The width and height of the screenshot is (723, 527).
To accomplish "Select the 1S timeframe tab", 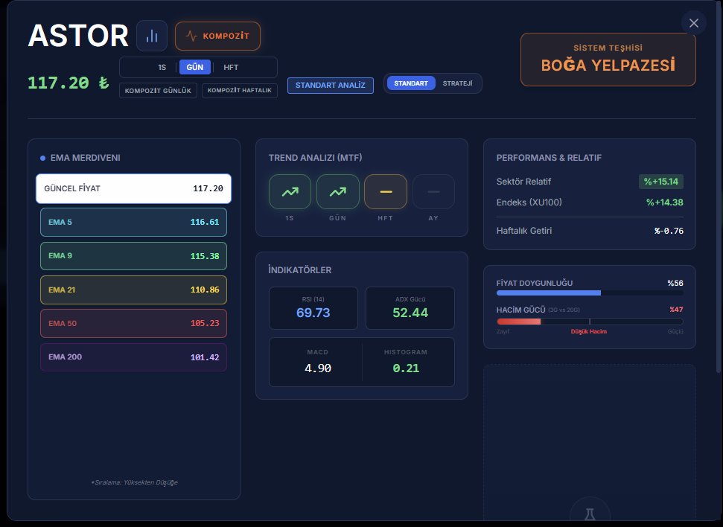I will (x=162, y=67).
